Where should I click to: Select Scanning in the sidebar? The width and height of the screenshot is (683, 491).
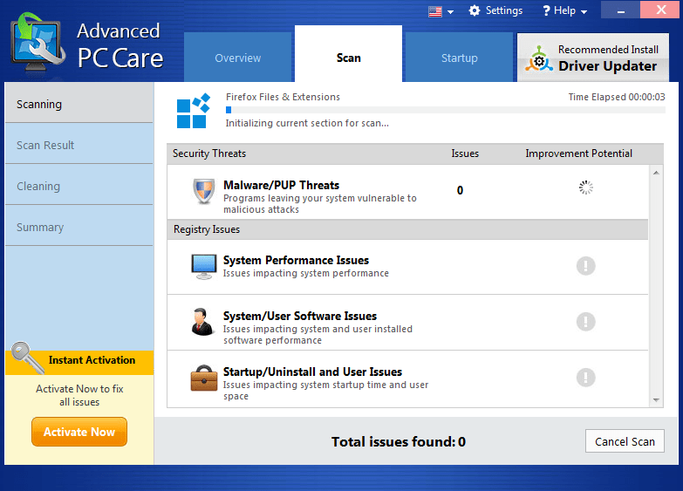[79, 103]
